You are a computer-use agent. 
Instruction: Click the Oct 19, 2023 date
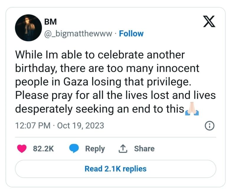click(x=81, y=126)
